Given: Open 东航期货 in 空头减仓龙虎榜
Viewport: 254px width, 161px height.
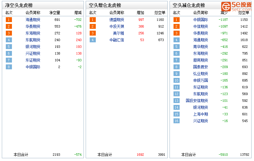Looking at the screenshot, I should pyautogui.click(x=200, y=94).
